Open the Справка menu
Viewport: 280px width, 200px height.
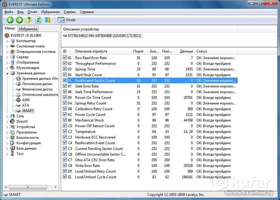87,12
